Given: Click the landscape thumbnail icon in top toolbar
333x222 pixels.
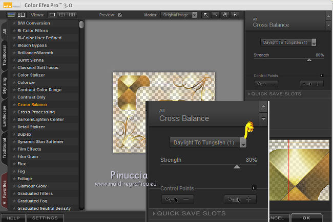Looking at the screenshot, I should (x=11, y=15).
